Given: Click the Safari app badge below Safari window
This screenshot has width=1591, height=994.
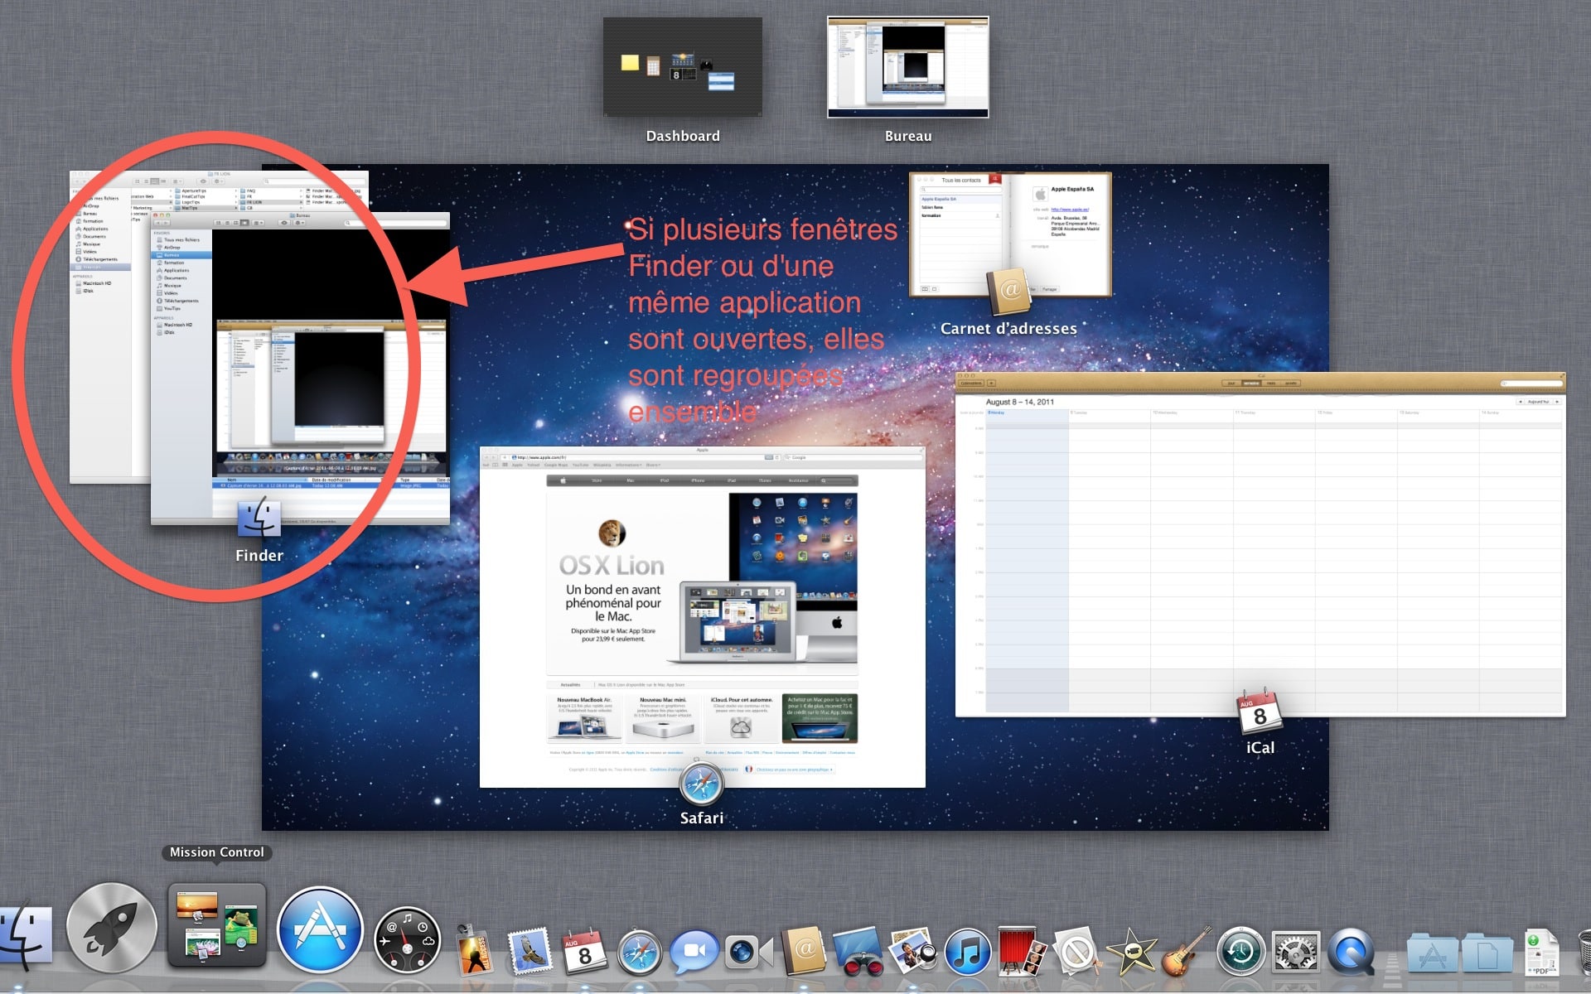Looking at the screenshot, I should point(702,784).
